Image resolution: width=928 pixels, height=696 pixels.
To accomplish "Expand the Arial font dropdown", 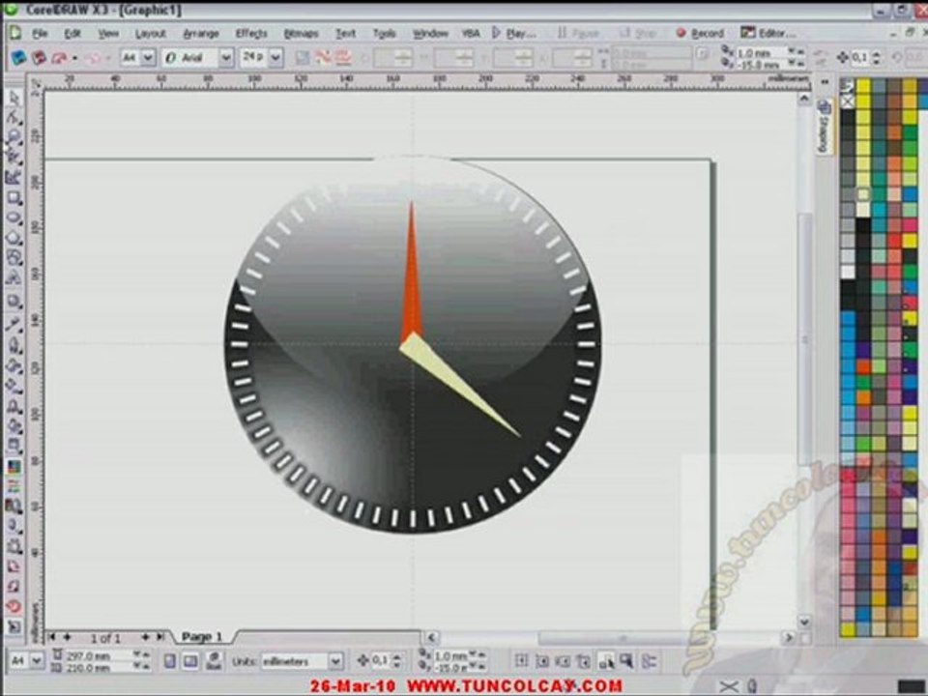I will (x=226, y=57).
